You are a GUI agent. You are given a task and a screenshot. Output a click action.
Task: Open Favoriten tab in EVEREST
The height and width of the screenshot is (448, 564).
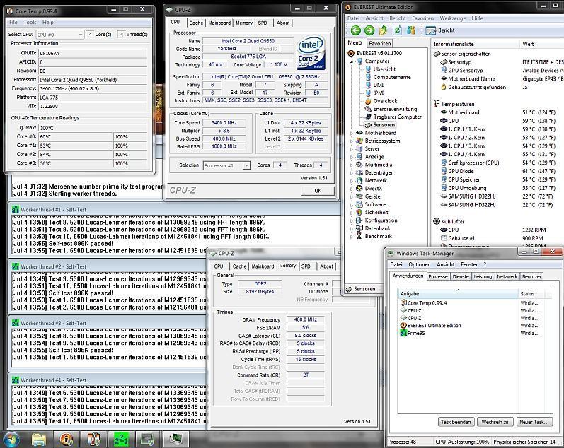(380, 44)
